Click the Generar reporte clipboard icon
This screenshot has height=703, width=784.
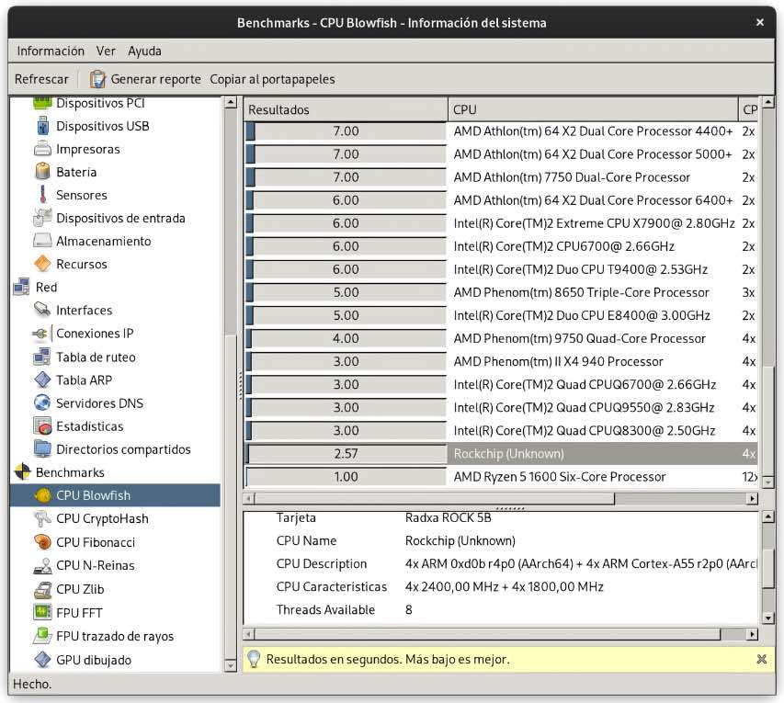pos(97,79)
